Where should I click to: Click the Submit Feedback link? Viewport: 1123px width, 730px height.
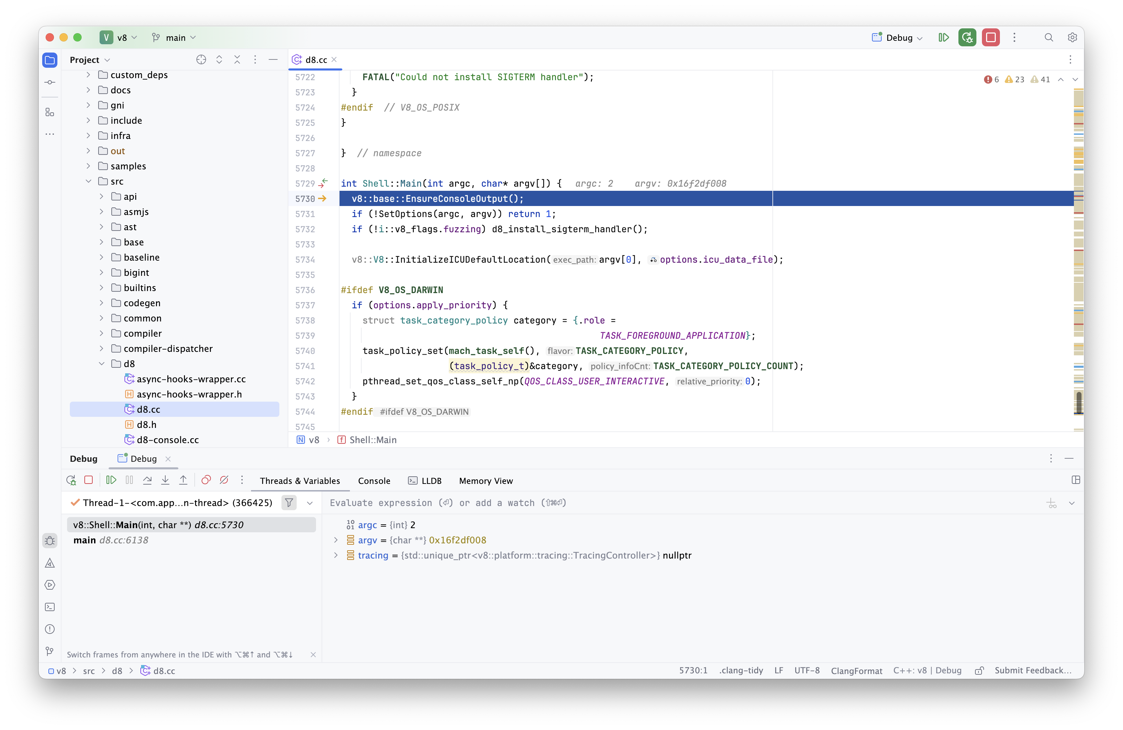1032,671
